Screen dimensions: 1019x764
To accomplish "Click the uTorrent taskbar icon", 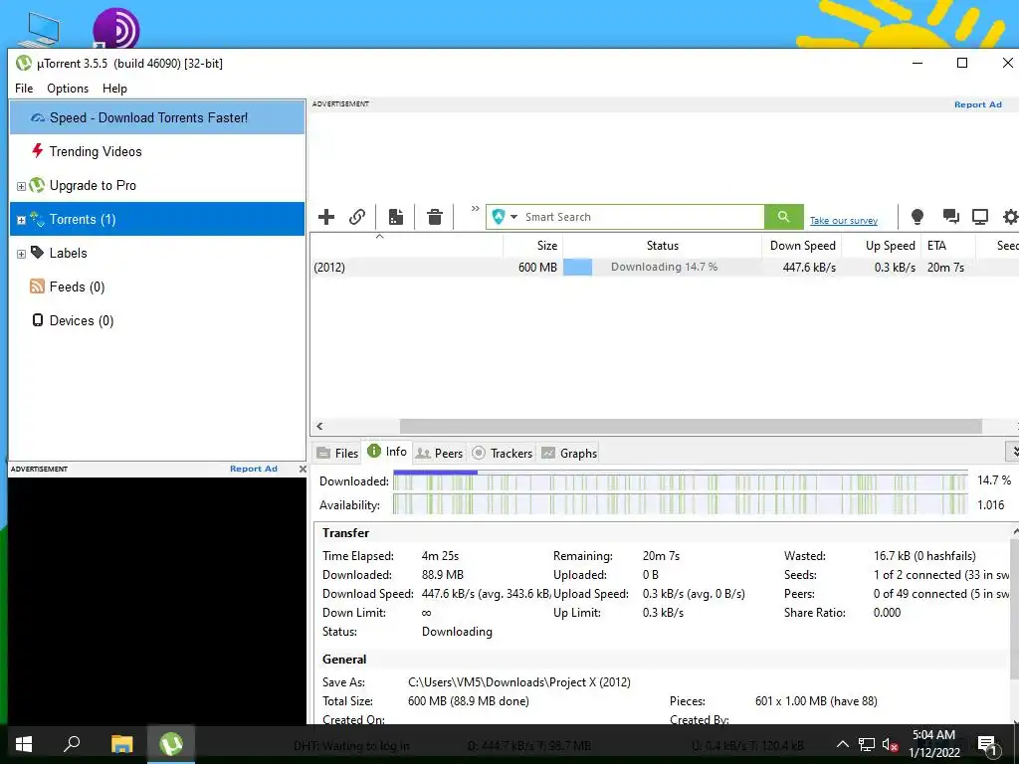I will coord(171,744).
